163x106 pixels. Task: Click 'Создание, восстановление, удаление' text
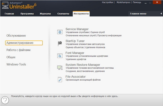pyautogui.click(x=85, y=71)
